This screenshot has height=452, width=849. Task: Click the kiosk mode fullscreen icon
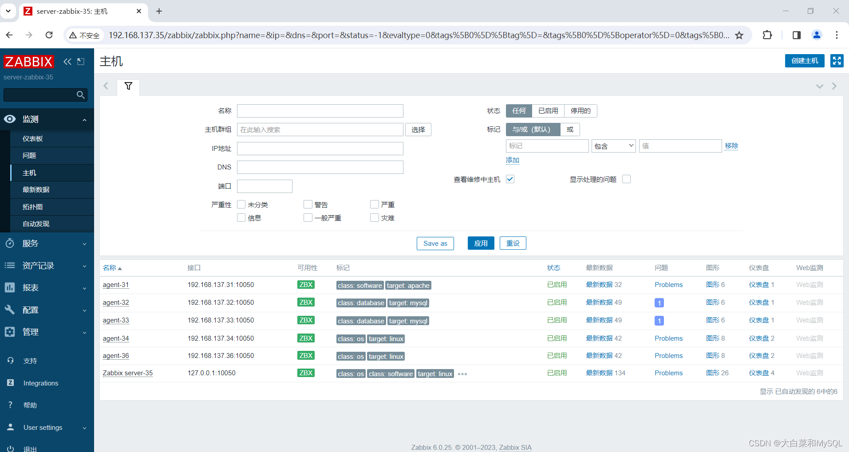click(x=837, y=61)
